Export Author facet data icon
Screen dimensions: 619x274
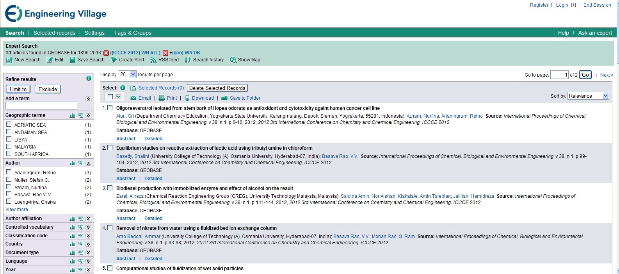tap(81, 163)
